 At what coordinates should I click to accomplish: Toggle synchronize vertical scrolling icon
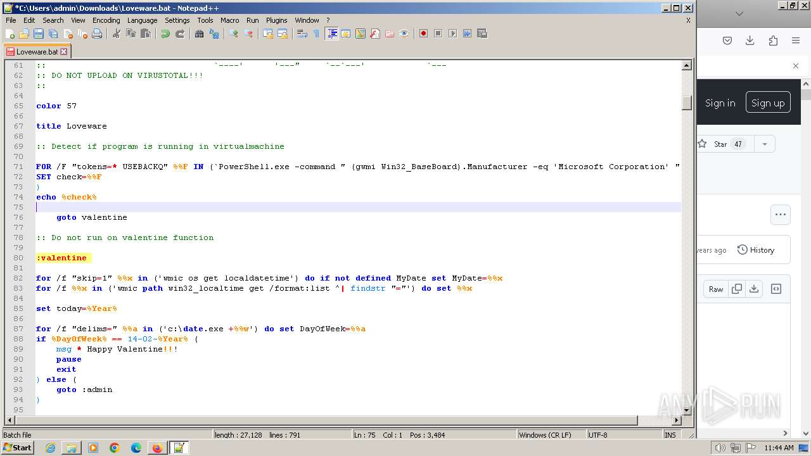268,34
